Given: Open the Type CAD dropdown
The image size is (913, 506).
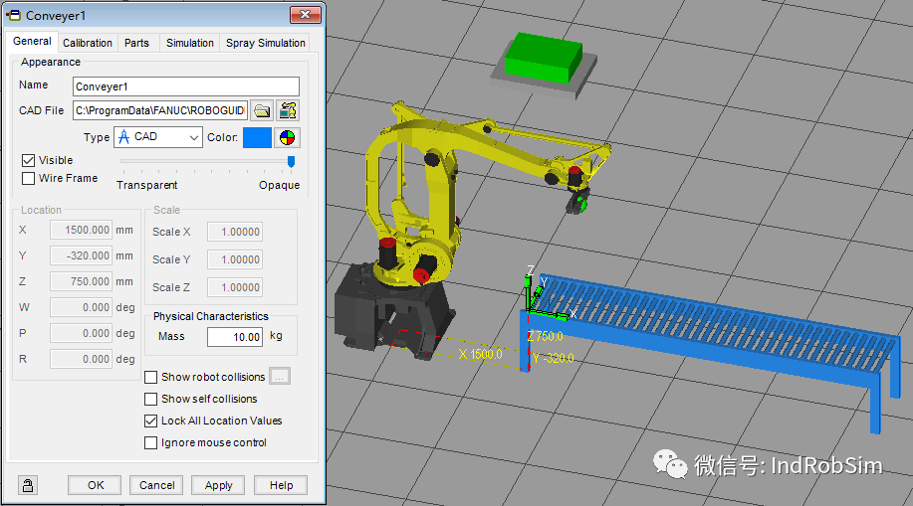Looking at the screenshot, I should click(x=157, y=137).
